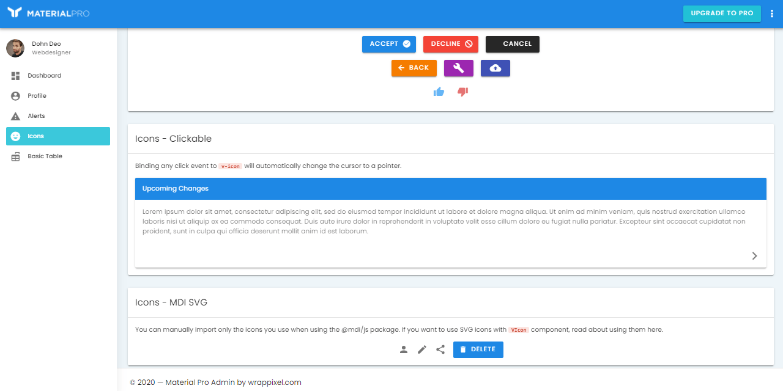Image resolution: width=783 pixels, height=391 pixels.
Task: Click the DECLINE button
Action: (450, 44)
